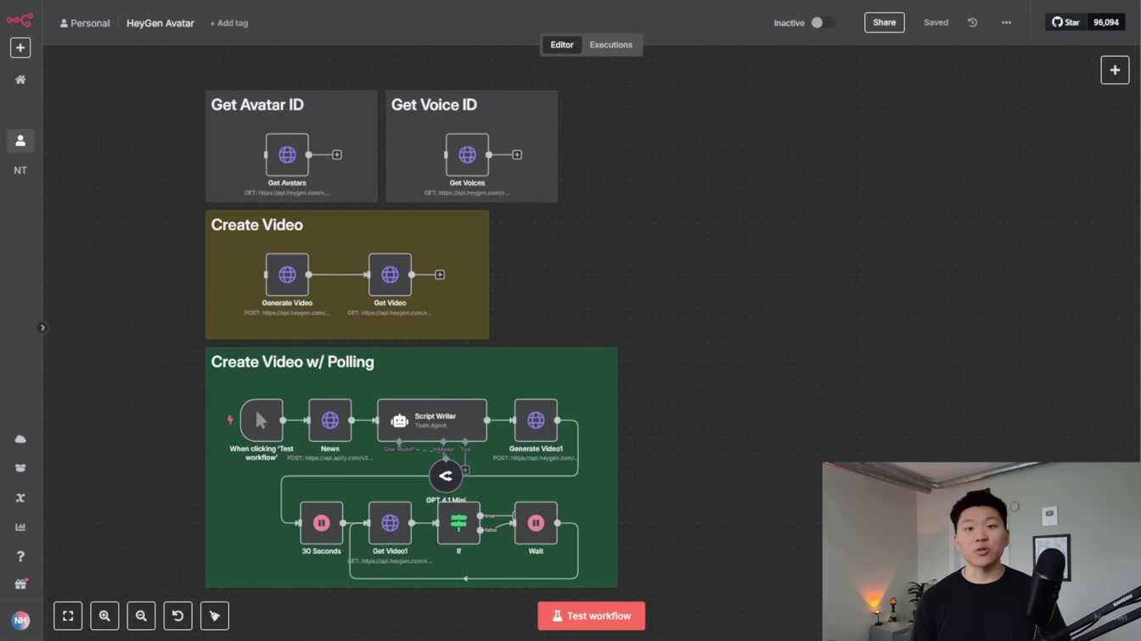Open the gift what's new icon

(x=20, y=584)
